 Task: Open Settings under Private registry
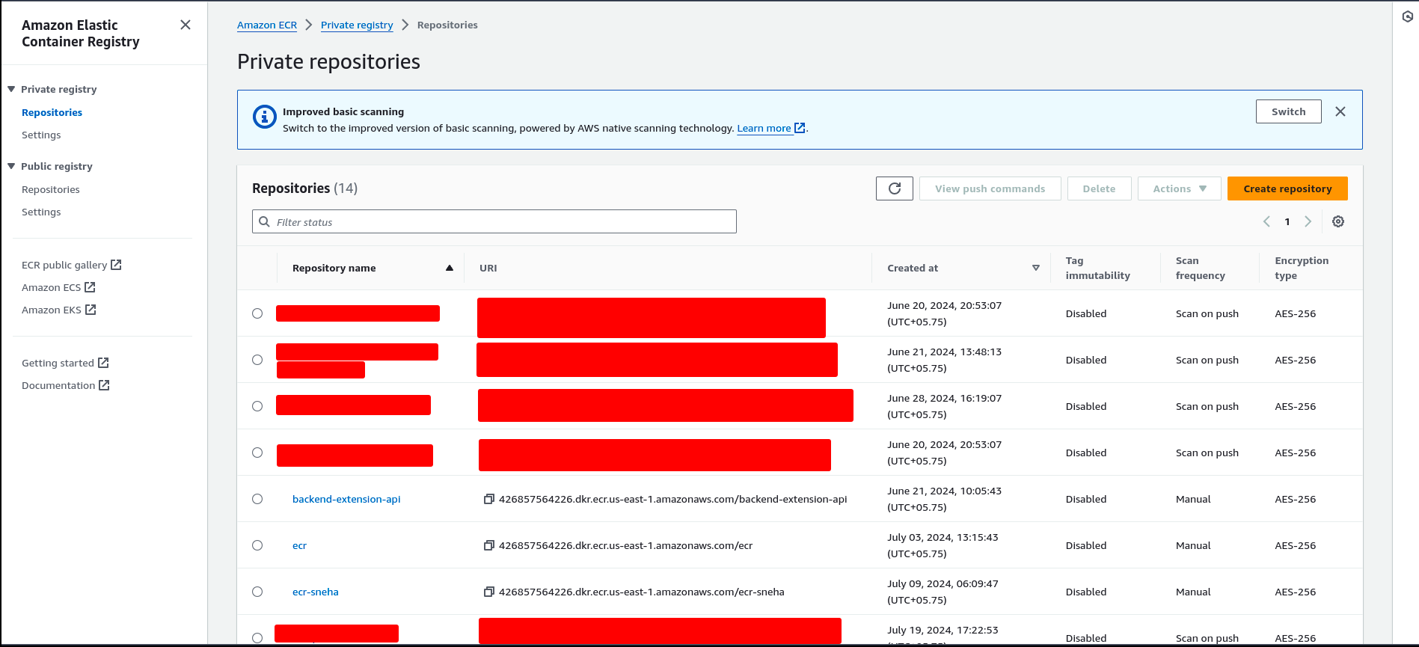pos(41,135)
